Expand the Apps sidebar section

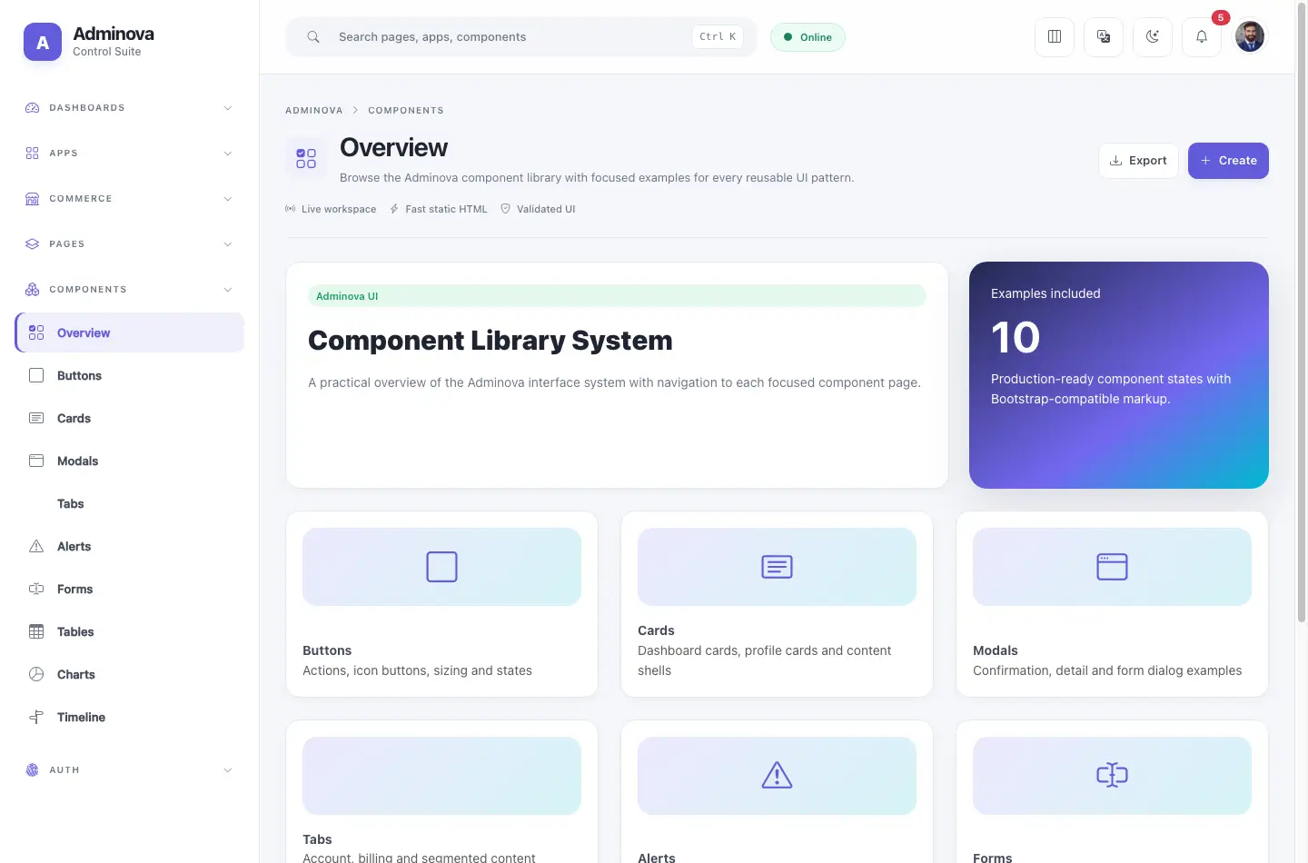click(129, 154)
